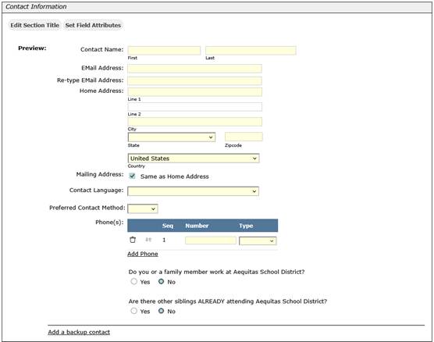Screen dimensions: 434x342
Task: Click the Number column header
Action: coord(197,226)
